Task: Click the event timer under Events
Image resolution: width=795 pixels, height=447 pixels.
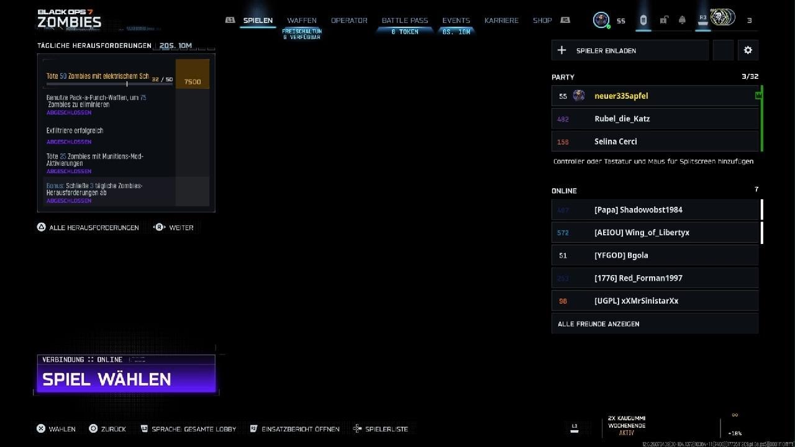Action: [x=457, y=32]
